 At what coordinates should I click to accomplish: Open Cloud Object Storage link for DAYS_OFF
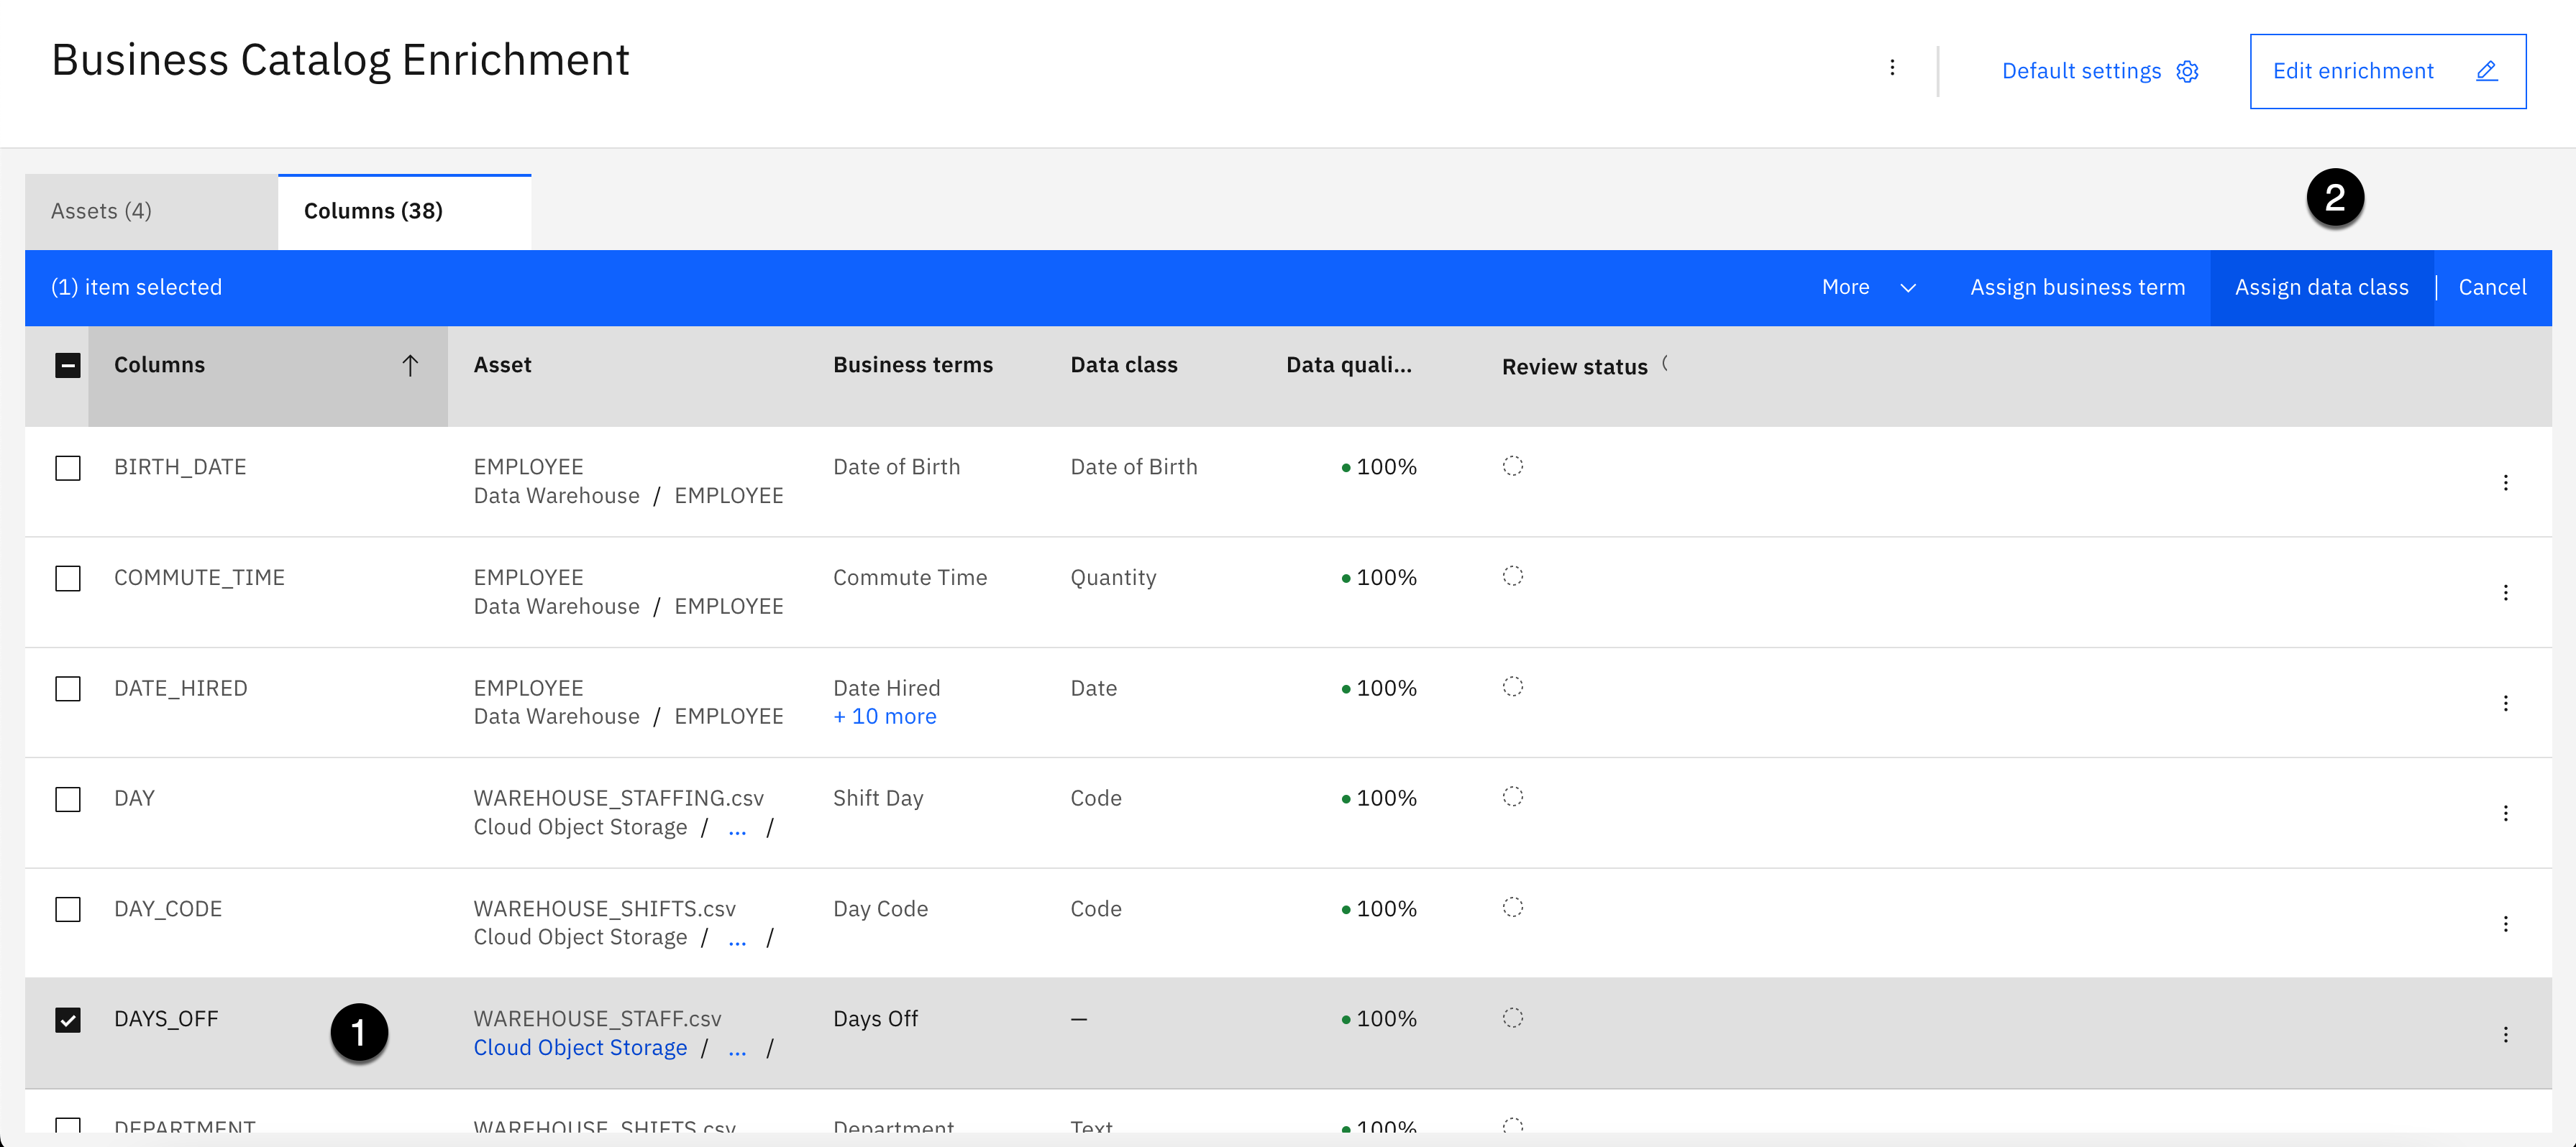point(580,1048)
